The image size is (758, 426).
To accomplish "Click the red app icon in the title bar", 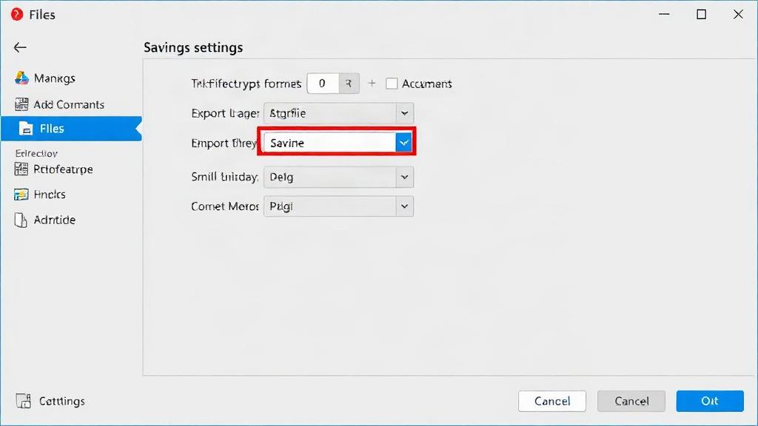I will pyautogui.click(x=17, y=15).
